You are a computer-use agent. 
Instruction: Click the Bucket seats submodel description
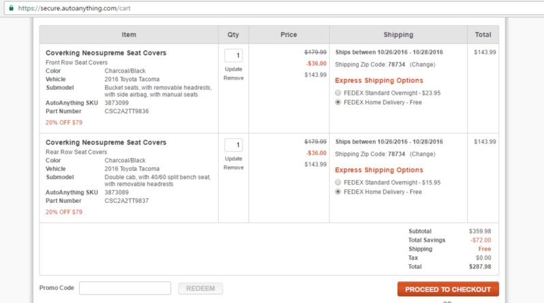tap(158, 91)
